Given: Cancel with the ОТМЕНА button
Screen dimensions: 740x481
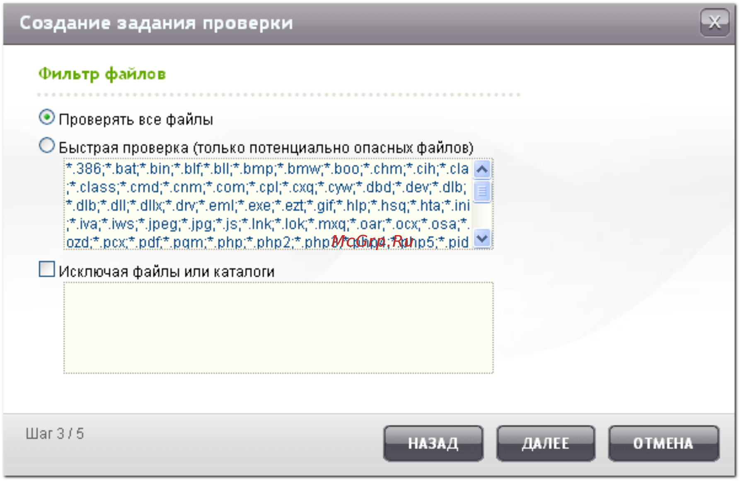Looking at the screenshot, I should 663,443.
